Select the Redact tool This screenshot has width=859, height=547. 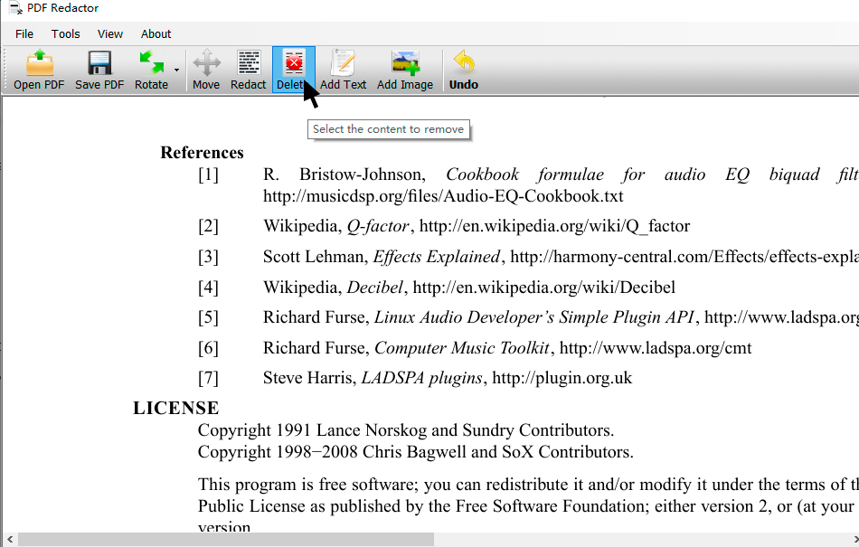click(x=248, y=70)
